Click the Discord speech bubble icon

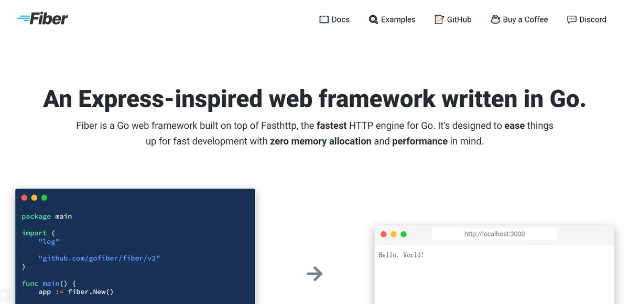coord(572,20)
